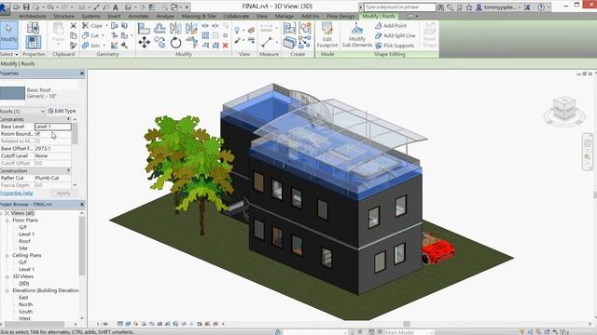Click the Align tool icon
The height and width of the screenshot is (335, 597).
(x=144, y=28)
